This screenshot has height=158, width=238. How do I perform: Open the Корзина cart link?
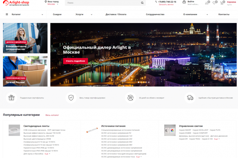click(231, 2)
